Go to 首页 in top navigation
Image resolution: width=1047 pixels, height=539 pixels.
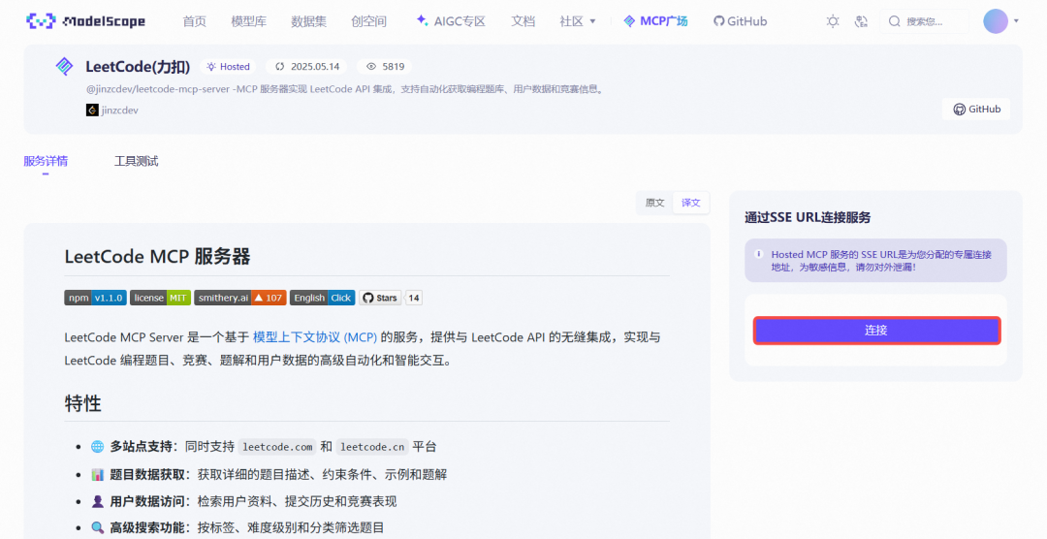[x=194, y=21]
